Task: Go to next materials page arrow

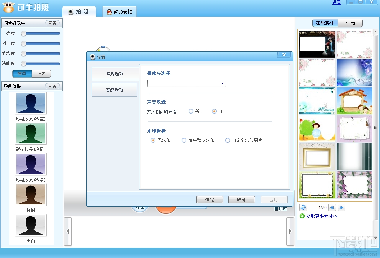Action: 341,207
